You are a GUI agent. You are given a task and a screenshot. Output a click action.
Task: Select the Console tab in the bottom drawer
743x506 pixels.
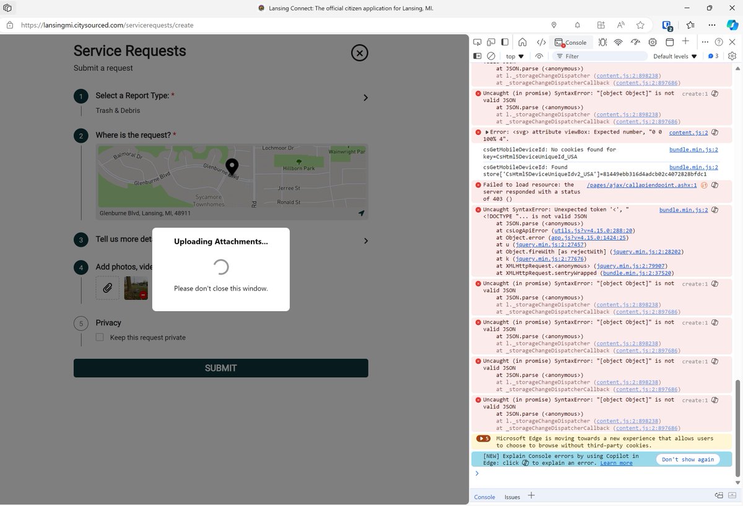pos(485,497)
